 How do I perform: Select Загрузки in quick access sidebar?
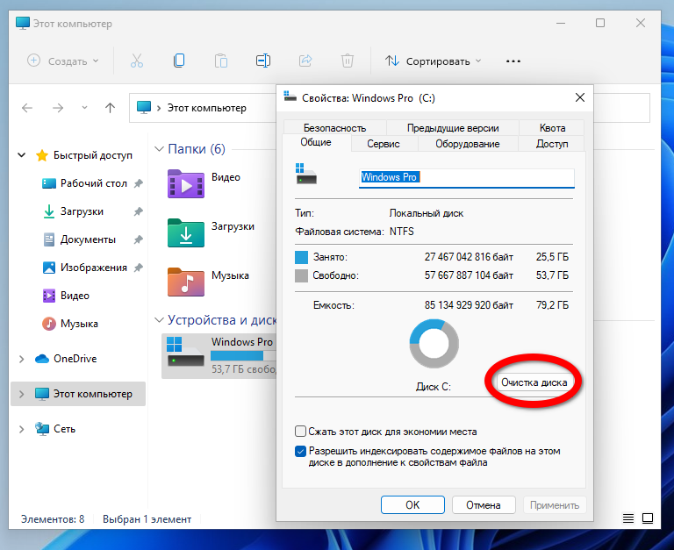click(x=82, y=211)
